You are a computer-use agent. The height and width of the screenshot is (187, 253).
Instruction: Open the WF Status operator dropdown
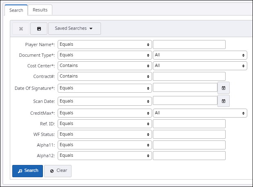105,134
